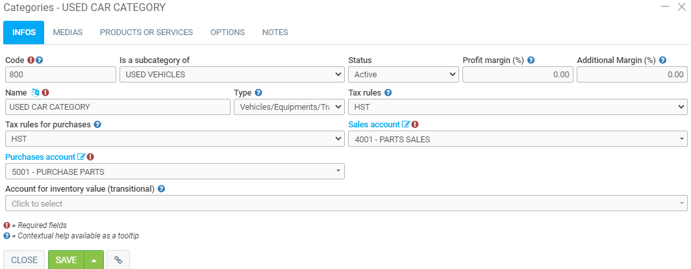
Task: Open the Status dropdown
Action: (x=403, y=75)
